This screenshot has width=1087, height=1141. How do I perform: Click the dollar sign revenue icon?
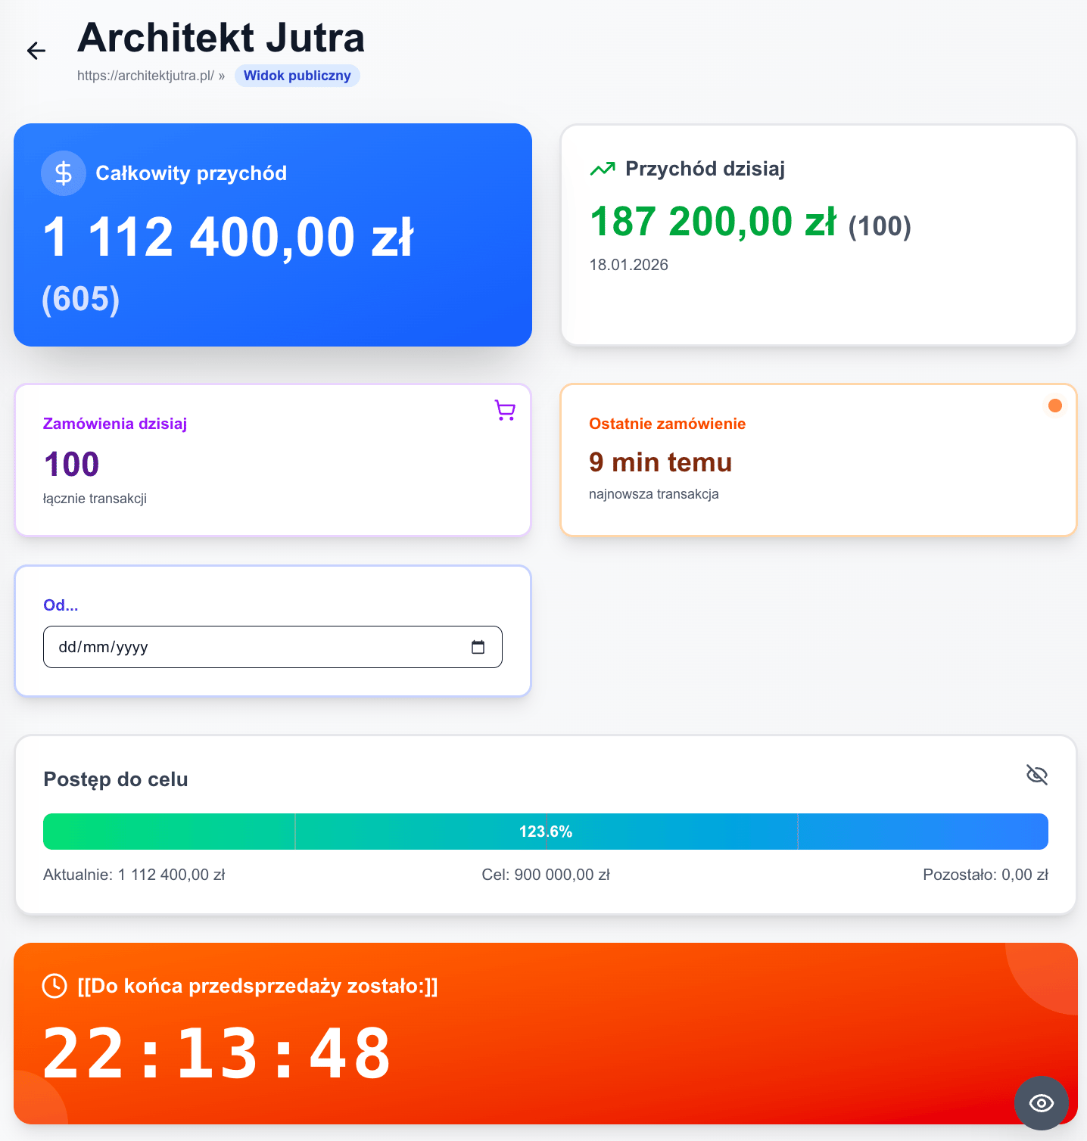pyautogui.click(x=64, y=173)
